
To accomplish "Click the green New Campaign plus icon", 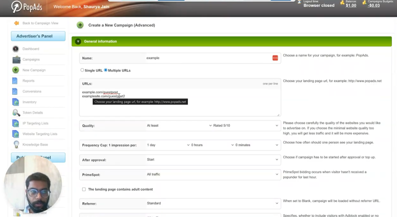I will (x=16, y=70).
